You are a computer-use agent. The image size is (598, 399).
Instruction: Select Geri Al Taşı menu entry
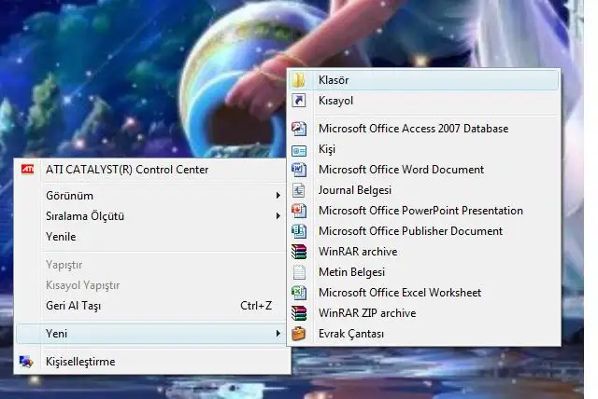151,306
